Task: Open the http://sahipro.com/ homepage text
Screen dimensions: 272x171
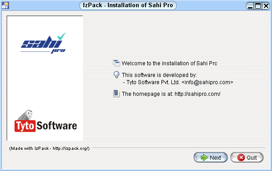Action: (x=197, y=94)
